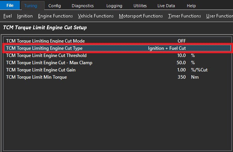Switch to the Tuning tab
The height and width of the screenshot is (152, 233).
31,6
